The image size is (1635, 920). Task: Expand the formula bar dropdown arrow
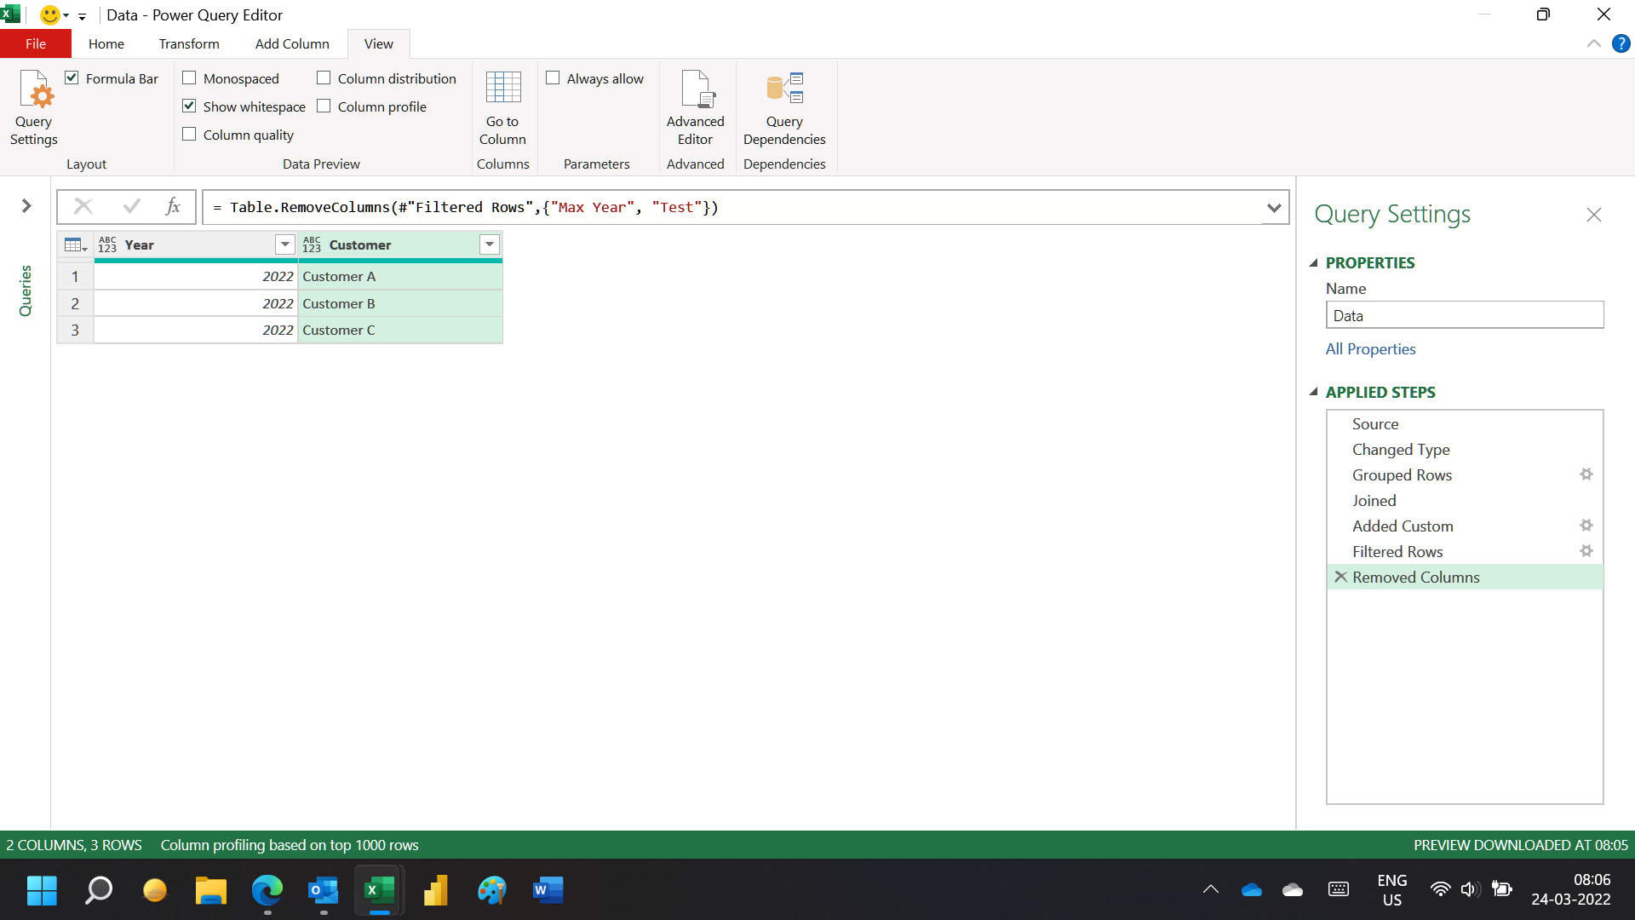(x=1274, y=207)
